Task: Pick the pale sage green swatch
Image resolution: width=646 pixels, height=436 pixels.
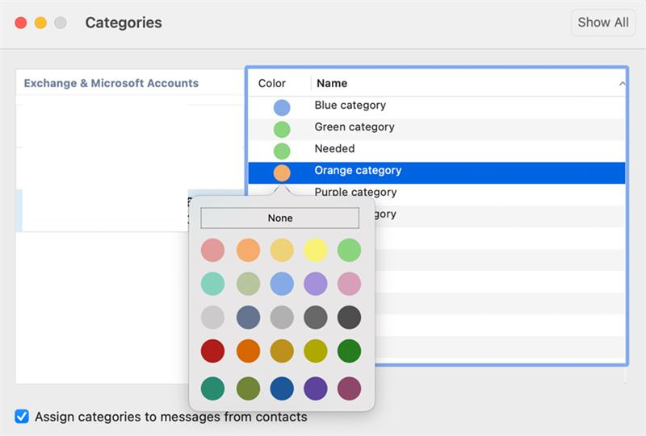Action: pyautogui.click(x=248, y=284)
